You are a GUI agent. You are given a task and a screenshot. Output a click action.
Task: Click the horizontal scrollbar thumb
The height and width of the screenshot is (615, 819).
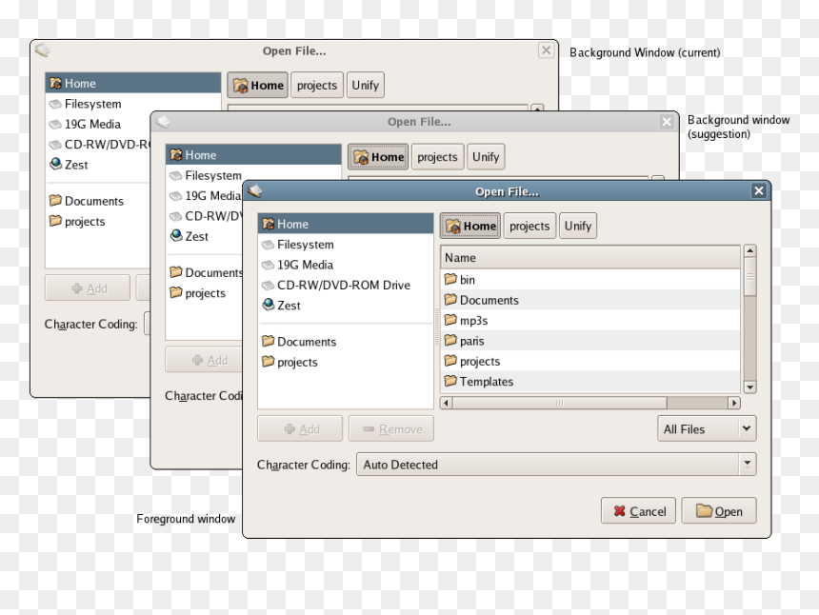[x=560, y=403]
